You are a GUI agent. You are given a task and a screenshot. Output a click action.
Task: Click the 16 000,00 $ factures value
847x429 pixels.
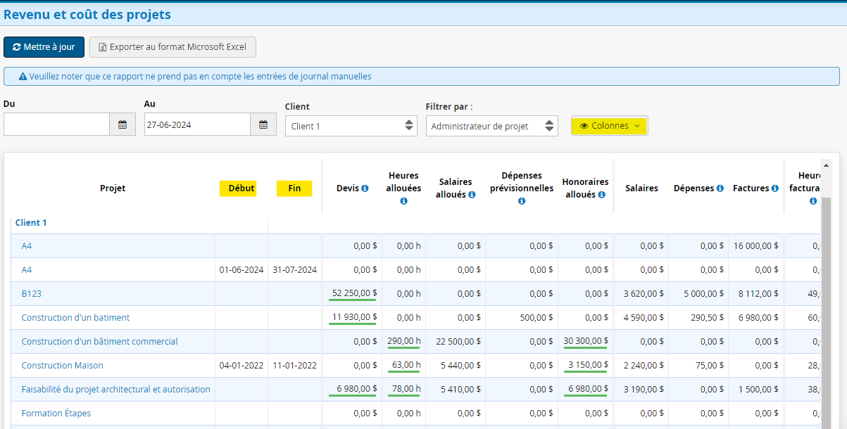[x=755, y=246]
